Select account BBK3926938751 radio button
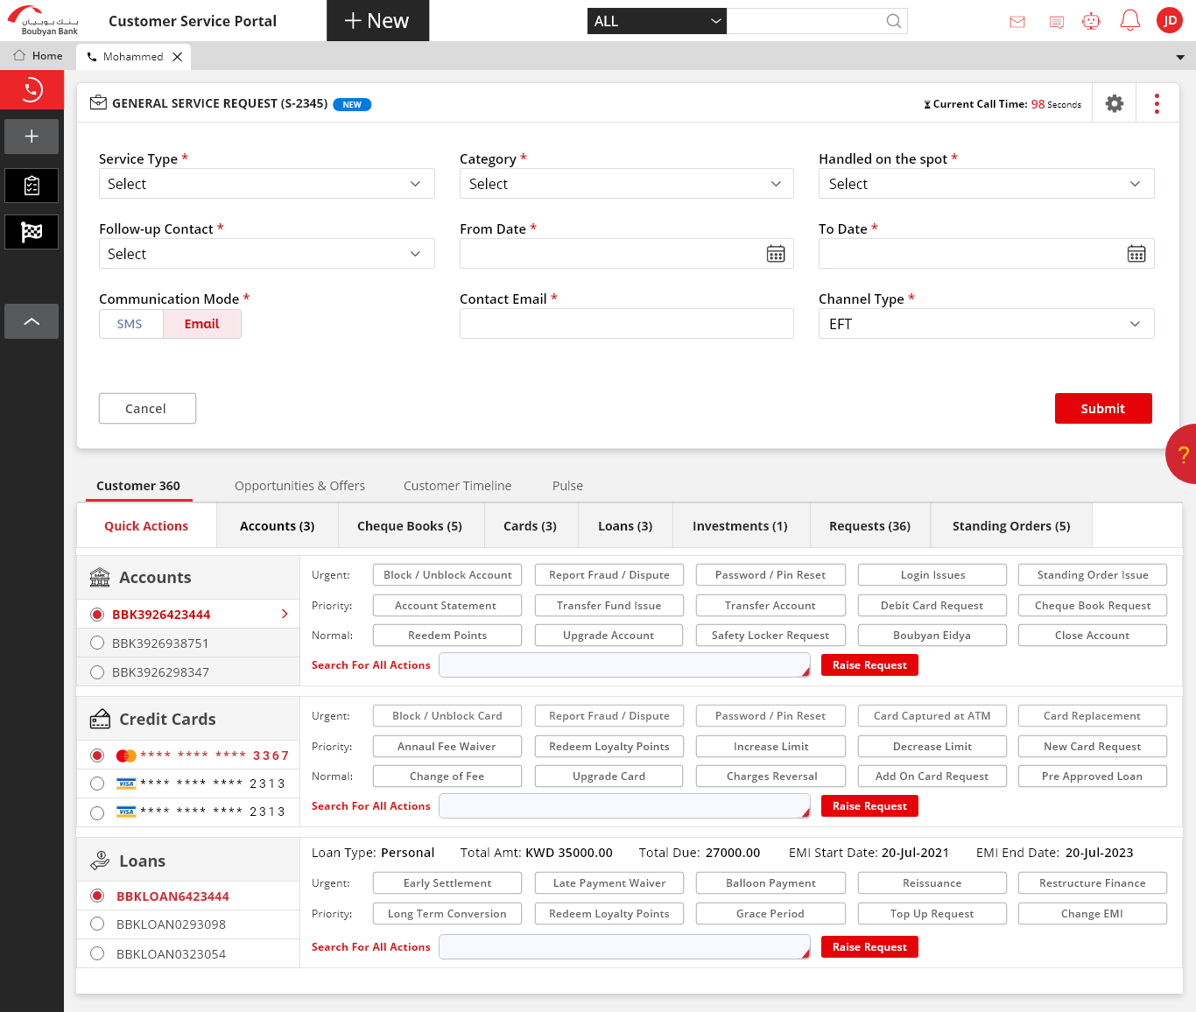The width and height of the screenshot is (1196, 1012). point(97,643)
